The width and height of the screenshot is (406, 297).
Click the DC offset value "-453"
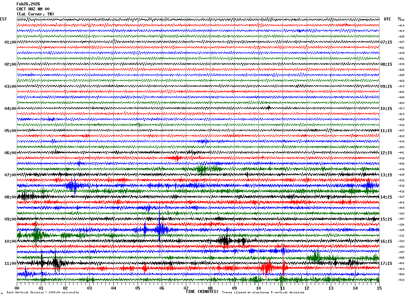point(401,147)
